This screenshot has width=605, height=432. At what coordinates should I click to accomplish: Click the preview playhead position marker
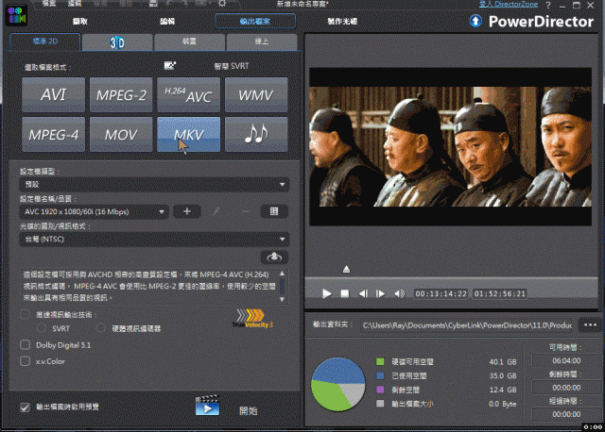click(347, 269)
